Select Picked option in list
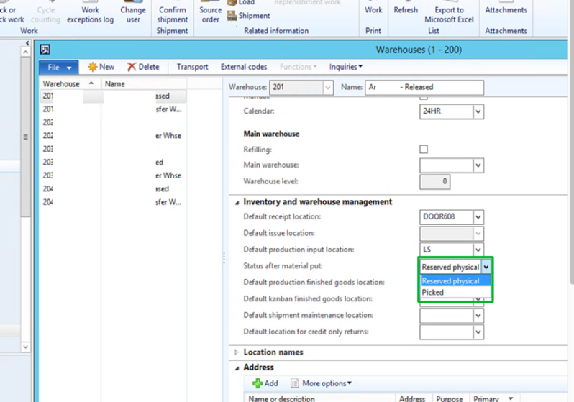574x402 pixels. [x=455, y=292]
